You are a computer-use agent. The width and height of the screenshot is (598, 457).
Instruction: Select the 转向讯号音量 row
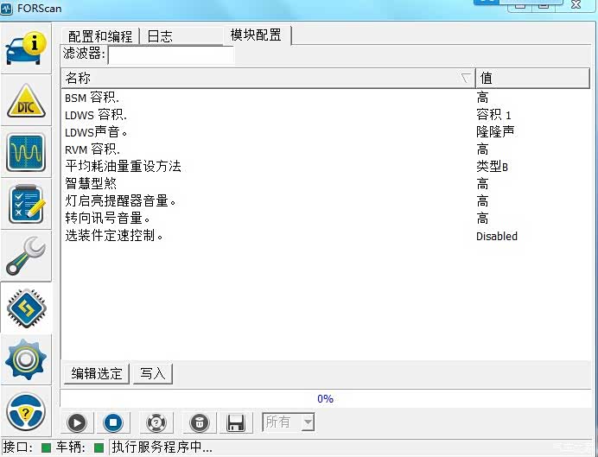(x=326, y=219)
